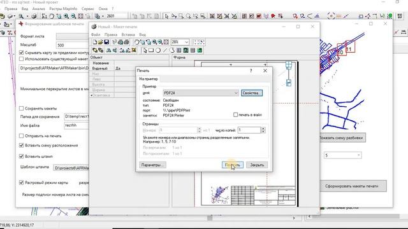Open the 'Вставка' menu in layout window
Viewport: 408px width, 229px height.
pos(128,34)
